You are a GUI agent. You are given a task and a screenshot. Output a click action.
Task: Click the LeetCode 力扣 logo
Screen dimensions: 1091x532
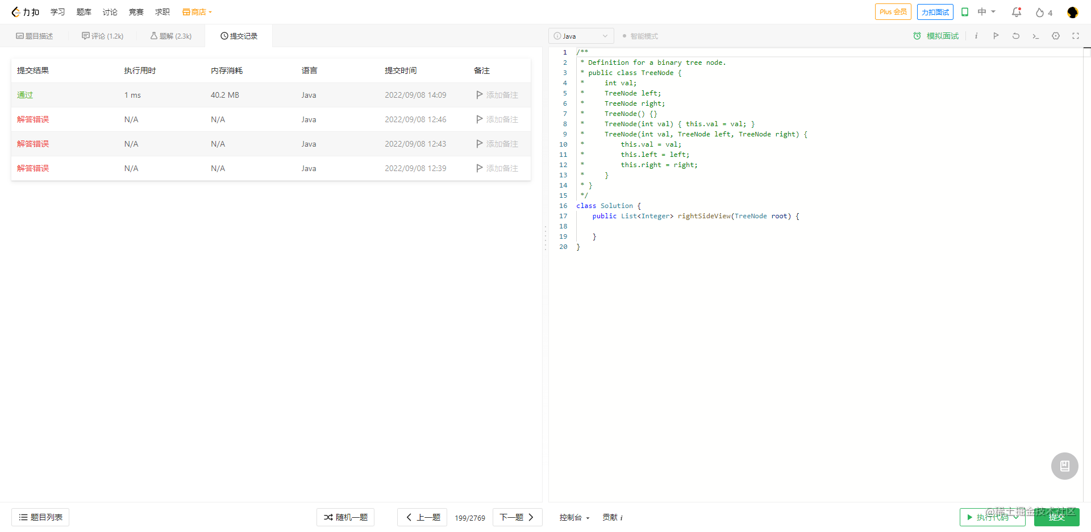click(26, 12)
